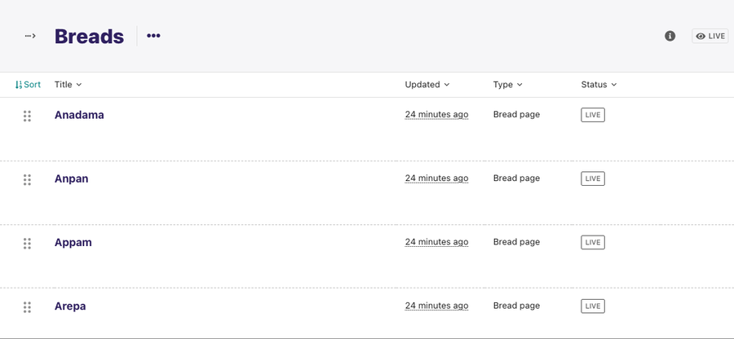
Task: Expand the Status column dropdown
Action: [x=599, y=85]
